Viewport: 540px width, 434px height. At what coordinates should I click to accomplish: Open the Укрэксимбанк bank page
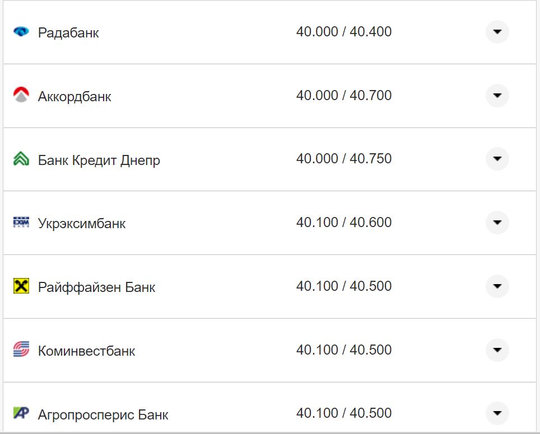[81, 222]
